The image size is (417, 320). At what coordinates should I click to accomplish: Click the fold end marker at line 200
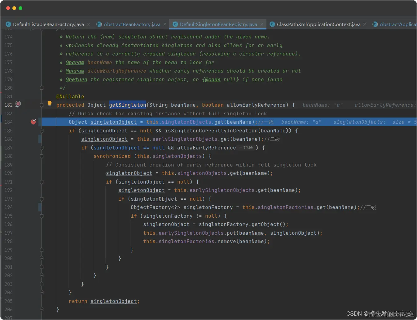tap(42, 258)
